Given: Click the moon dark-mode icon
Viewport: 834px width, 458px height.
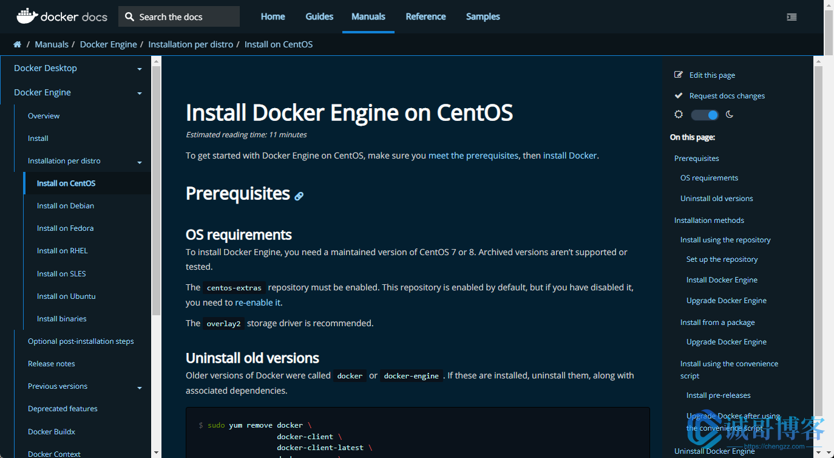Looking at the screenshot, I should click(730, 114).
